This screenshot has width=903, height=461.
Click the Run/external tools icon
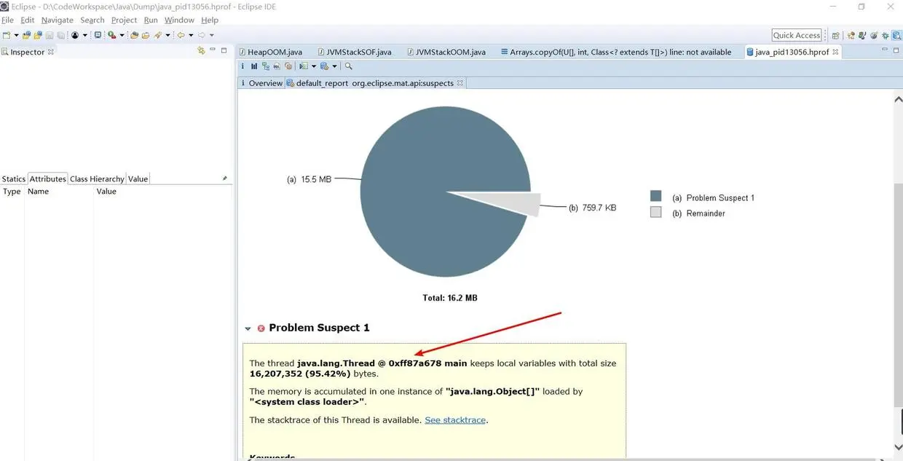111,35
